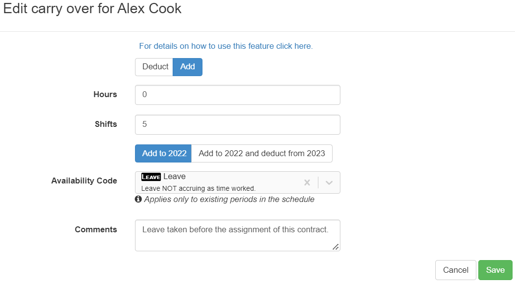Click the Hours input field
This screenshot has height=283, width=515.
(237, 95)
